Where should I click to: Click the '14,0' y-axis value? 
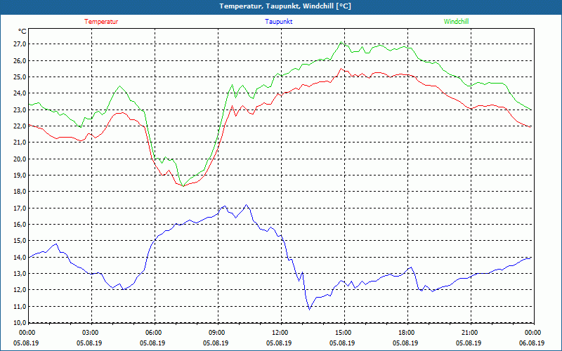pyautogui.click(x=20, y=257)
